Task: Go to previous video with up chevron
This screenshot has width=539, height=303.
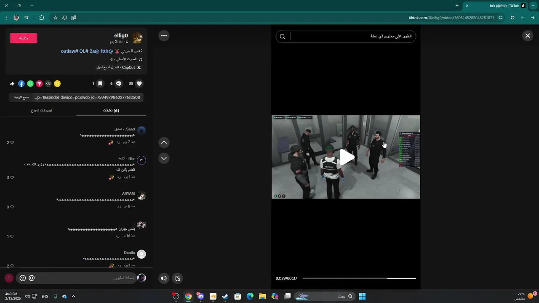Action: [164, 143]
